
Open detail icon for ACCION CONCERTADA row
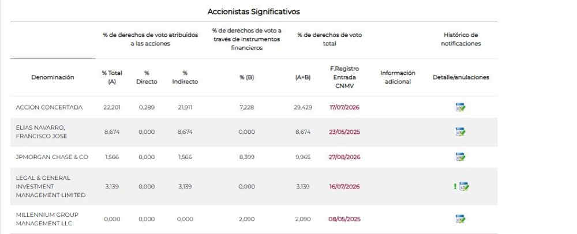[x=460, y=107]
